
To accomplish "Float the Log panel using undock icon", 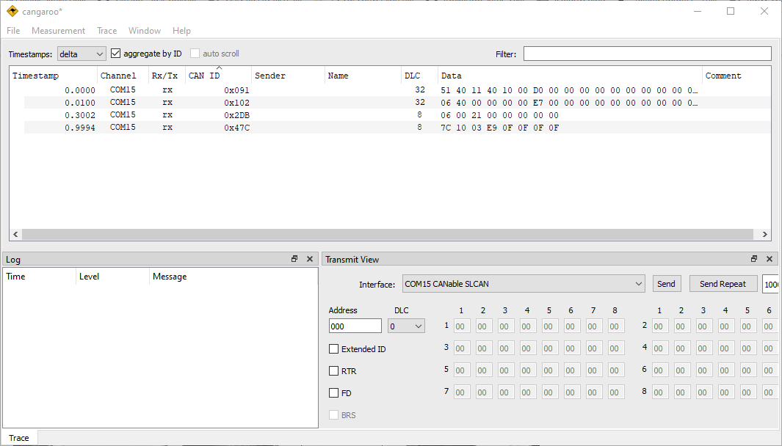I will click(x=294, y=259).
